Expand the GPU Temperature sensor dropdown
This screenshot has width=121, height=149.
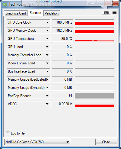[47, 39]
